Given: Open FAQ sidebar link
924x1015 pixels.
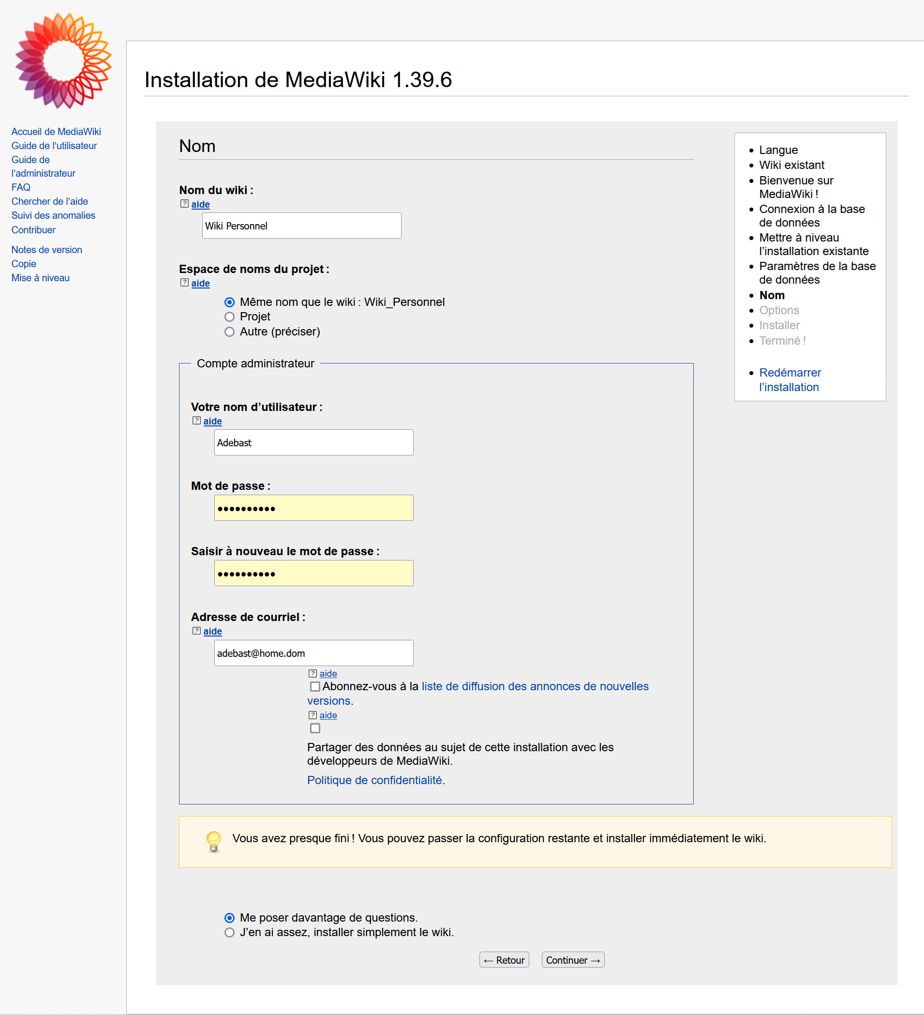Looking at the screenshot, I should click(21, 187).
